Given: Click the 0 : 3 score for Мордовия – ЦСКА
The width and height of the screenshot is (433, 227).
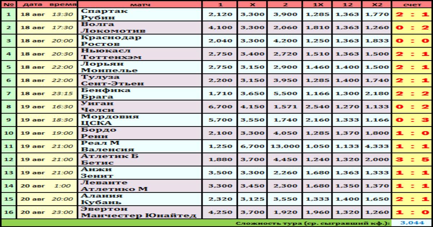Looking at the screenshot, I should pos(412,120).
